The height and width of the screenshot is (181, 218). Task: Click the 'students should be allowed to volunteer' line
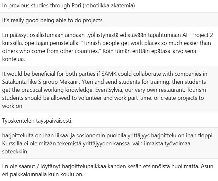[x=103, y=98]
